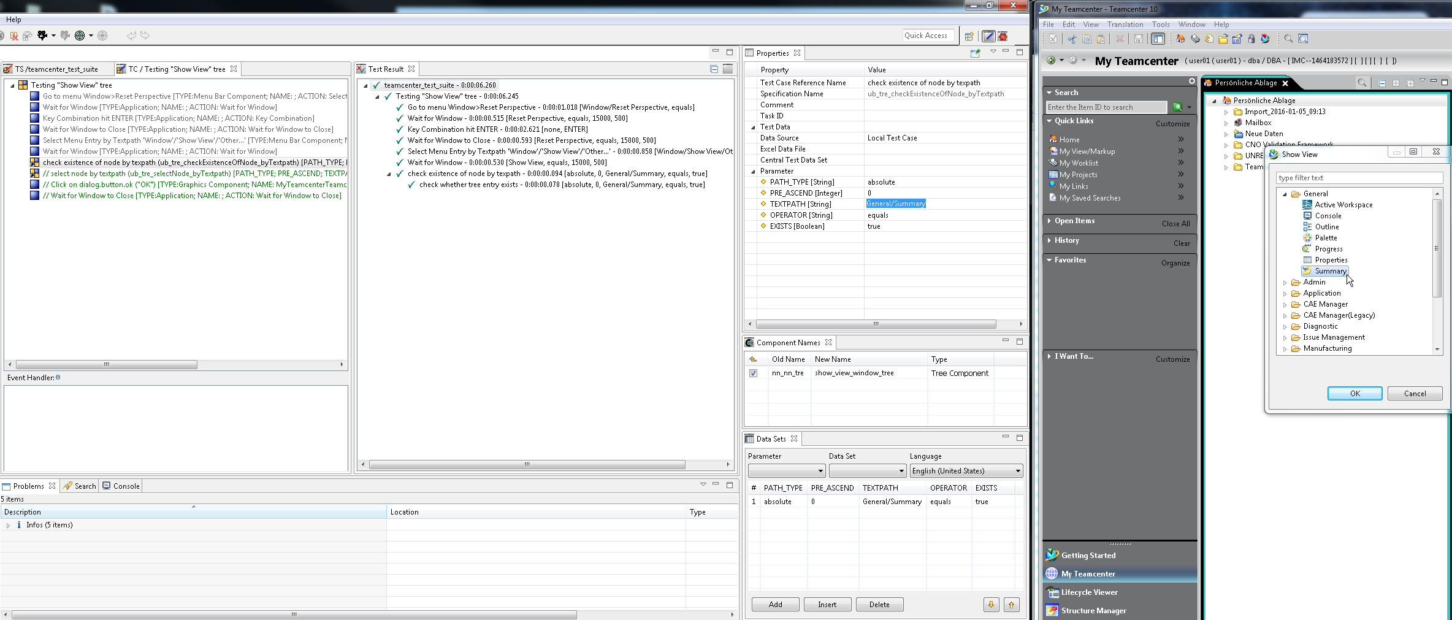The image size is (1452, 620).
Task: Switch to the pencil specification perspective icon
Action: point(988,36)
